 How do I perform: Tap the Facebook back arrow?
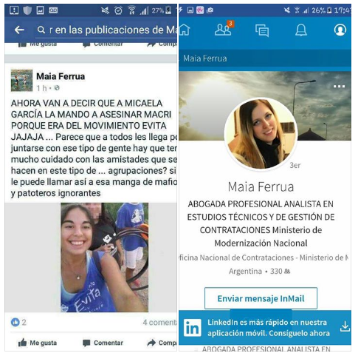[19, 30]
